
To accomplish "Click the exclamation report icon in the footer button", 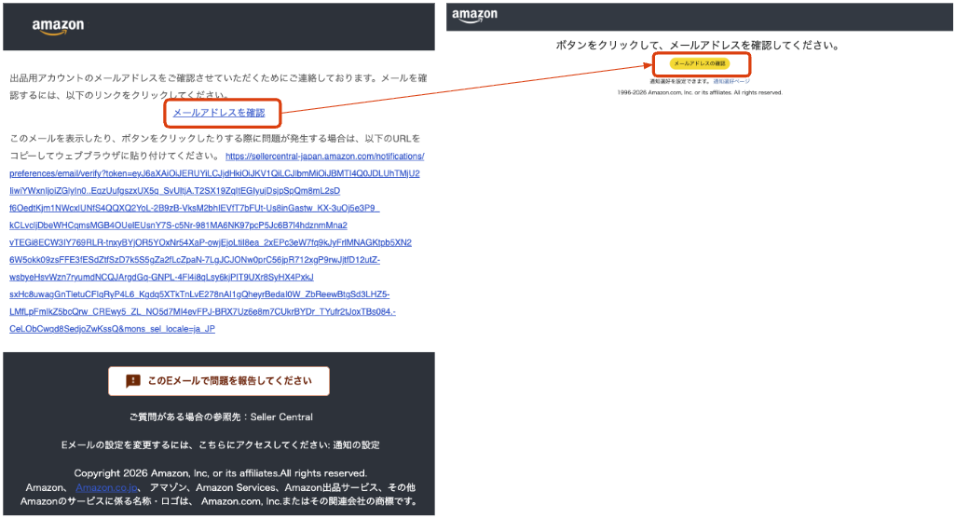I will tap(133, 381).
